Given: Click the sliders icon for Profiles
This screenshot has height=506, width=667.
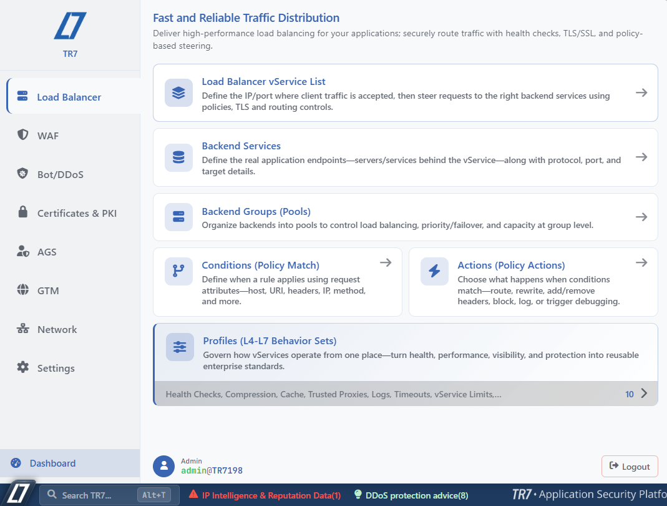Looking at the screenshot, I should coord(180,347).
